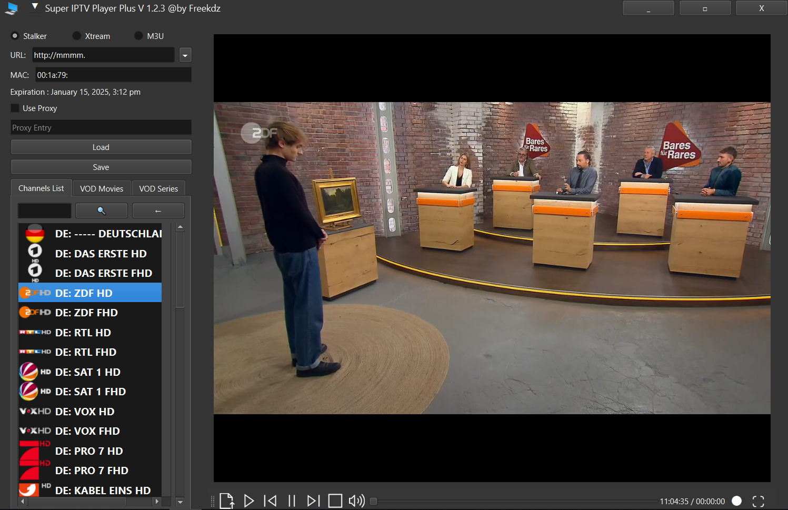
Task: Select channel DE: SAT 1 FHD
Action: [x=90, y=392]
